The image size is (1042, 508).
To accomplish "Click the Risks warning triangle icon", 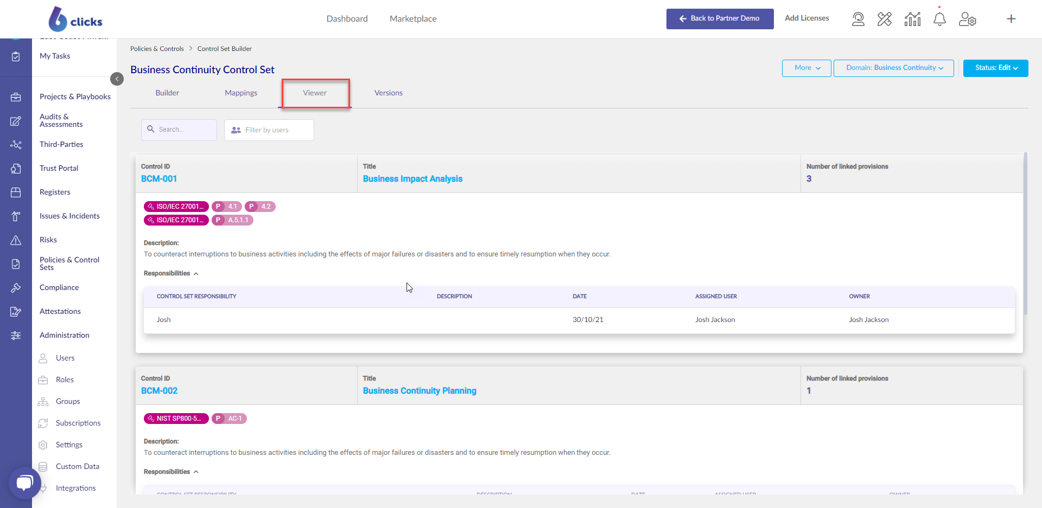I will (x=16, y=240).
